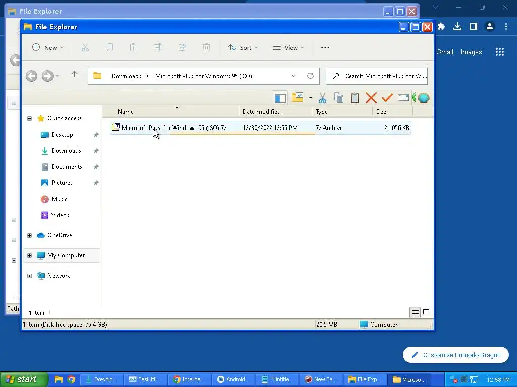Sort by the Type column header
Image resolution: width=517 pixels, height=387 pixels.
[342, 112]
